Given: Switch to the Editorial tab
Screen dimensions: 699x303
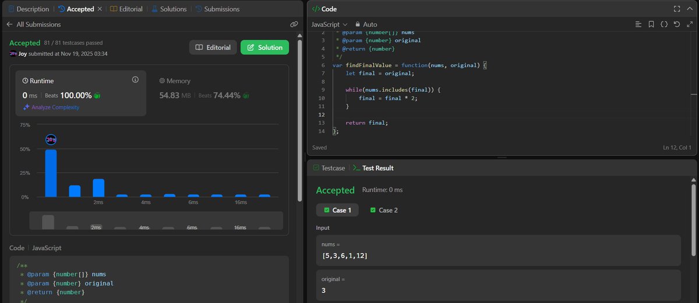Looking at the screenshot, I should tap(126, 9).
